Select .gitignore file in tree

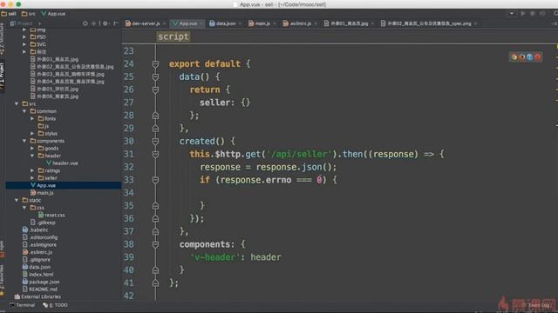coord(37,259)
